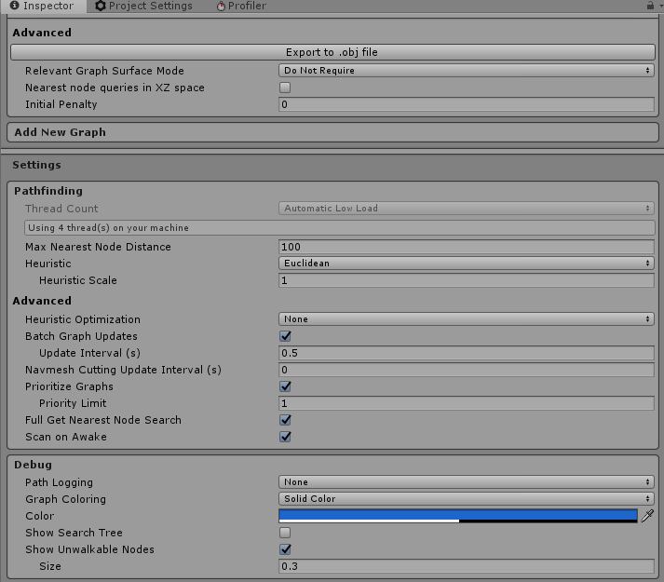Collapse the Settings section header
664x582 pixels.
click(36, 165)
